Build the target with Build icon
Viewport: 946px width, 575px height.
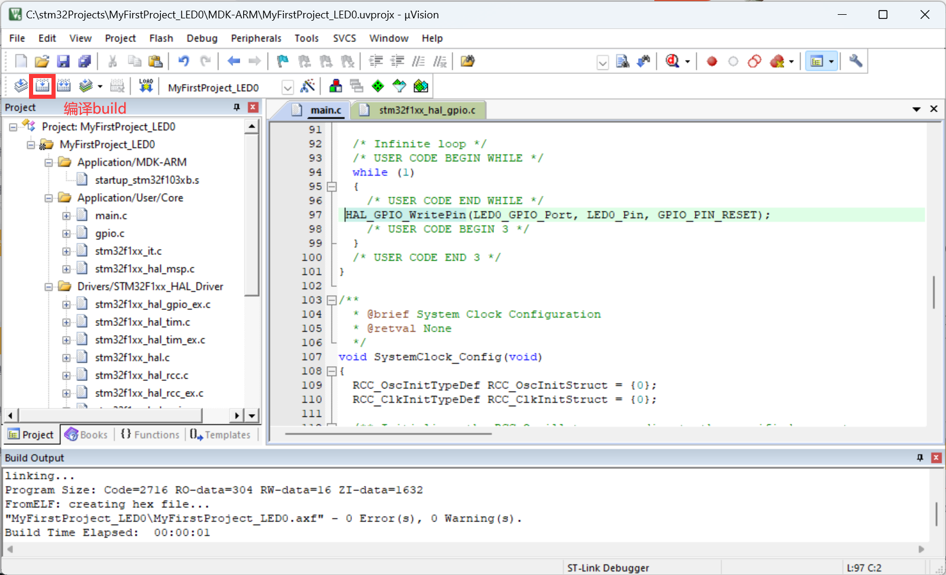pos(42,86)
